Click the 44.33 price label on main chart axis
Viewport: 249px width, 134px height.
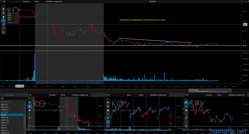click(245, 25)
